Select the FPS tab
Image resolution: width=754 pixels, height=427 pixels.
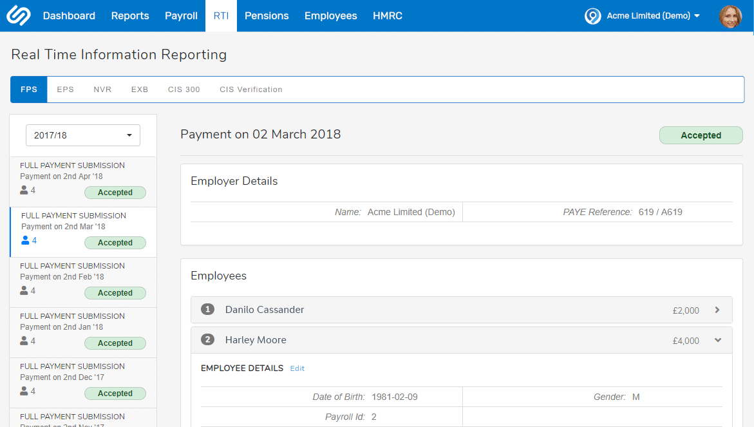29,90
